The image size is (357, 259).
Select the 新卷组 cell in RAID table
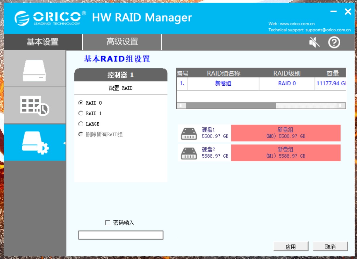[x=223, y=84]
